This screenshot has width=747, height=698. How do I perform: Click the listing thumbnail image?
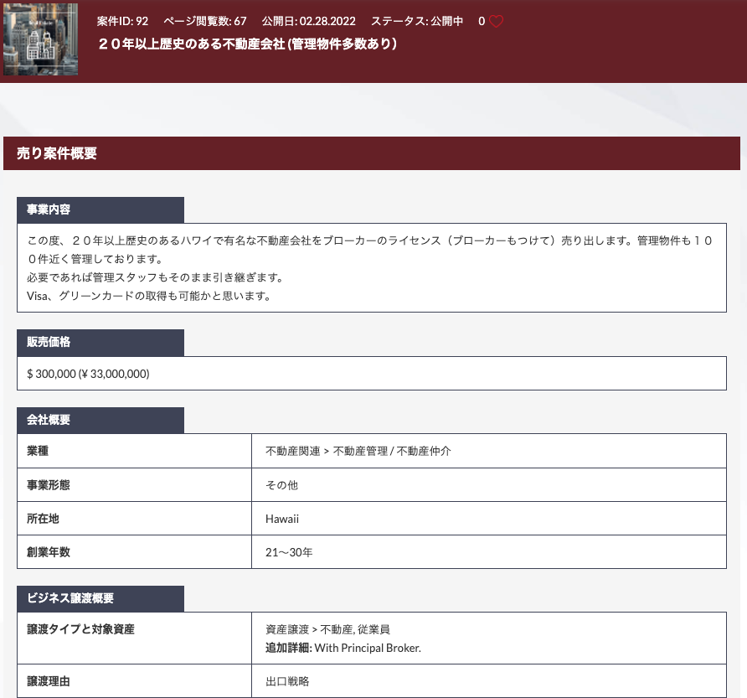[40, 39]
